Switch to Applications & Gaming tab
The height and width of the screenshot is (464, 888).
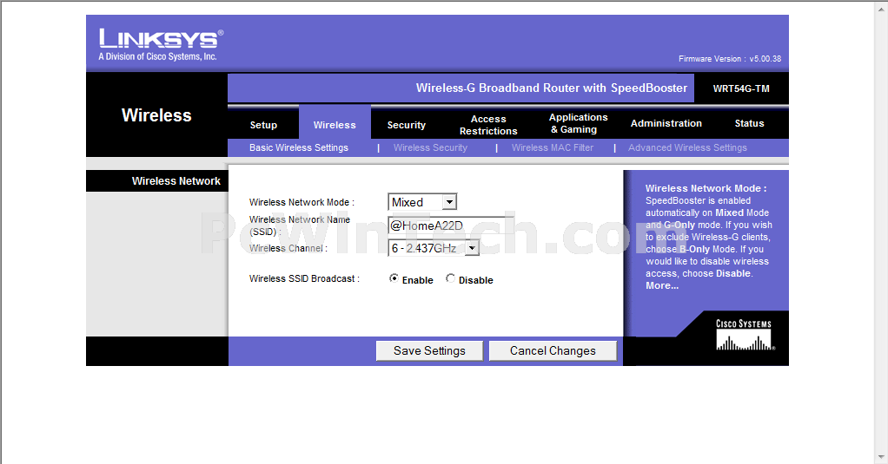[578, 123]
